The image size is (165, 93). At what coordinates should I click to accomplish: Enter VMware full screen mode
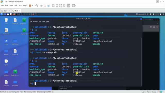pyautogui.click(x=60, y=6)
